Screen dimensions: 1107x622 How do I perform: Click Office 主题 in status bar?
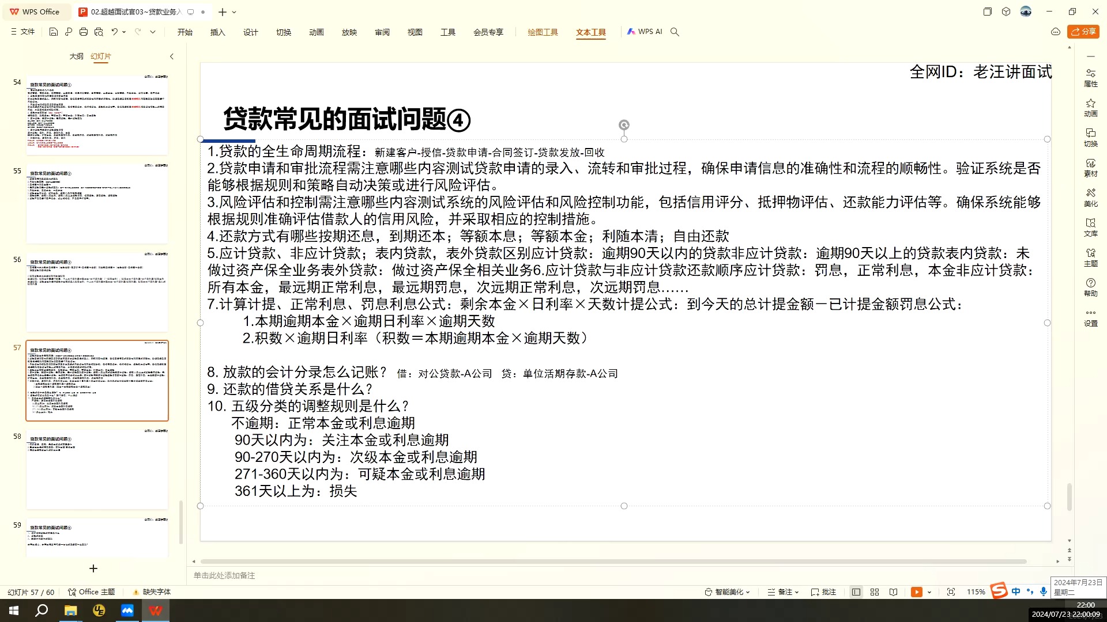(91, 592)
